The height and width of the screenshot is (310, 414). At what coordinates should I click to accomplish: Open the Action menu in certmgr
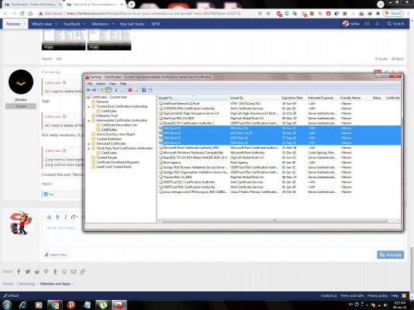[x=101, y=84]
